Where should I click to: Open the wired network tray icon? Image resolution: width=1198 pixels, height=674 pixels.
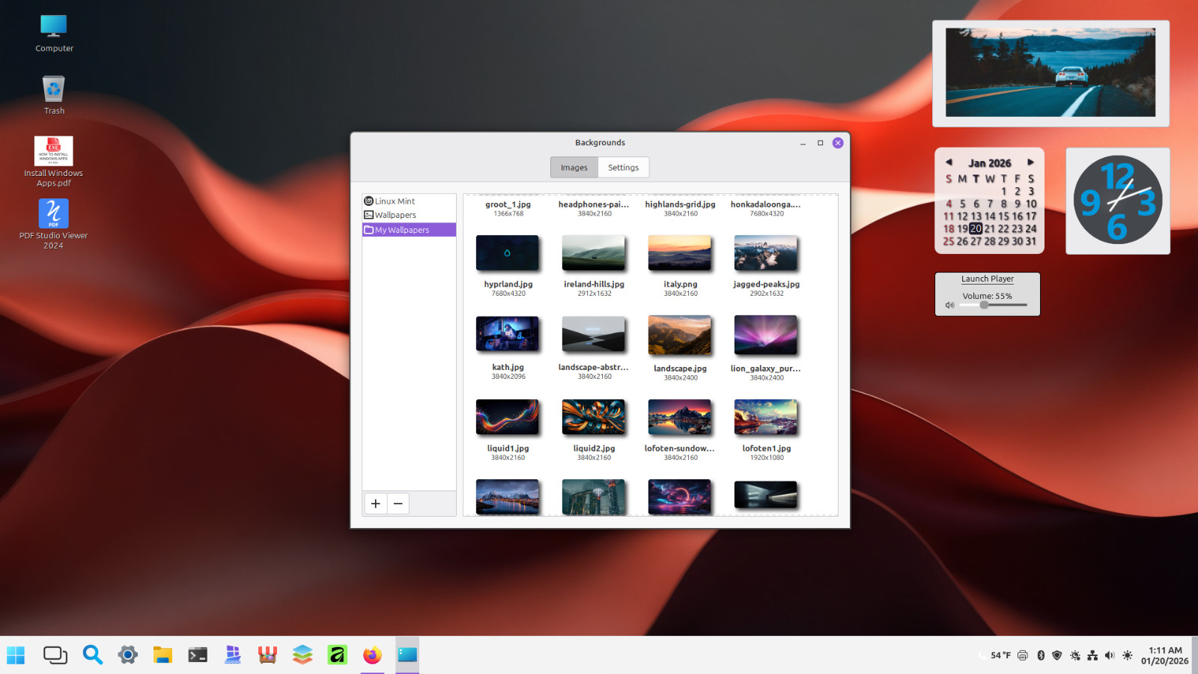(1092, 655)
